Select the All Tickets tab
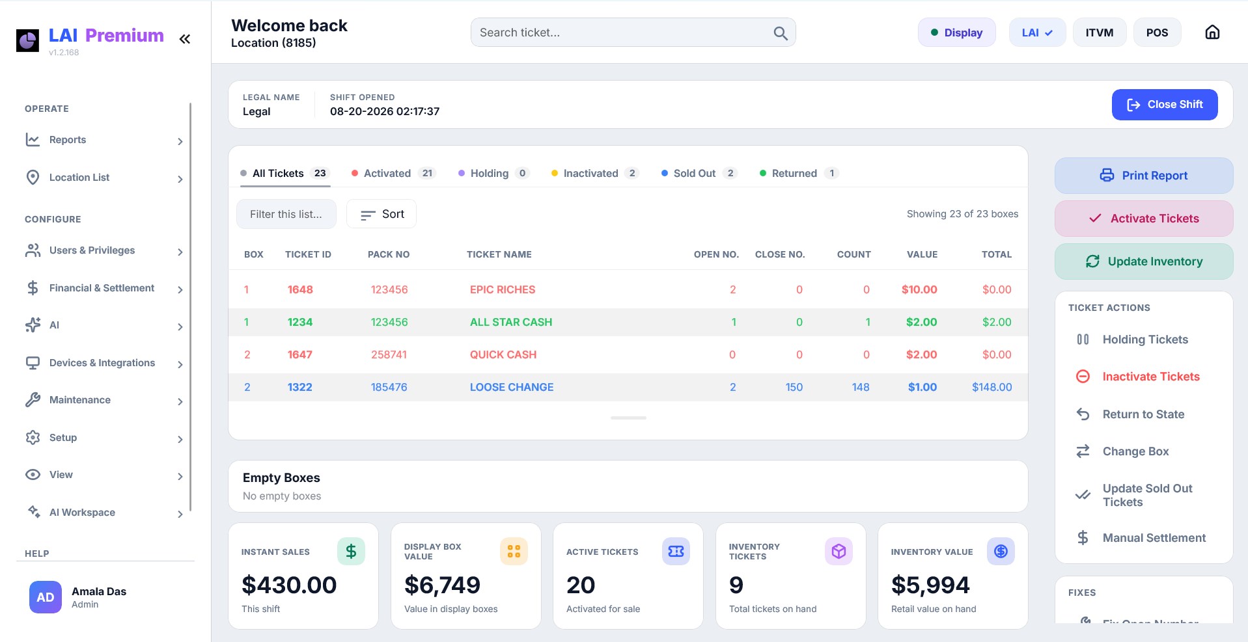Viewport: 1248px width, 642px height. coord(285,174)
